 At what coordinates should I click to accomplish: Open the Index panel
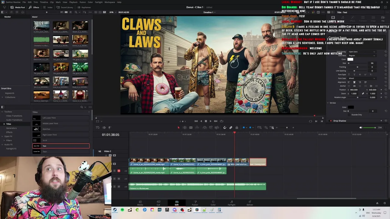pyautogui.click(x=48, y=7)
